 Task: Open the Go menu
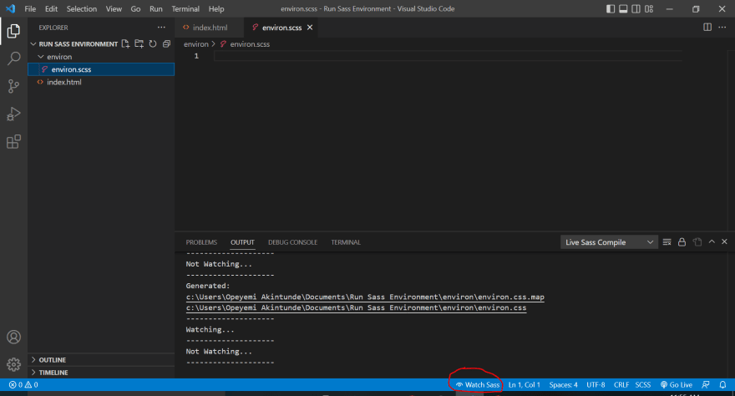pos(135,9)
